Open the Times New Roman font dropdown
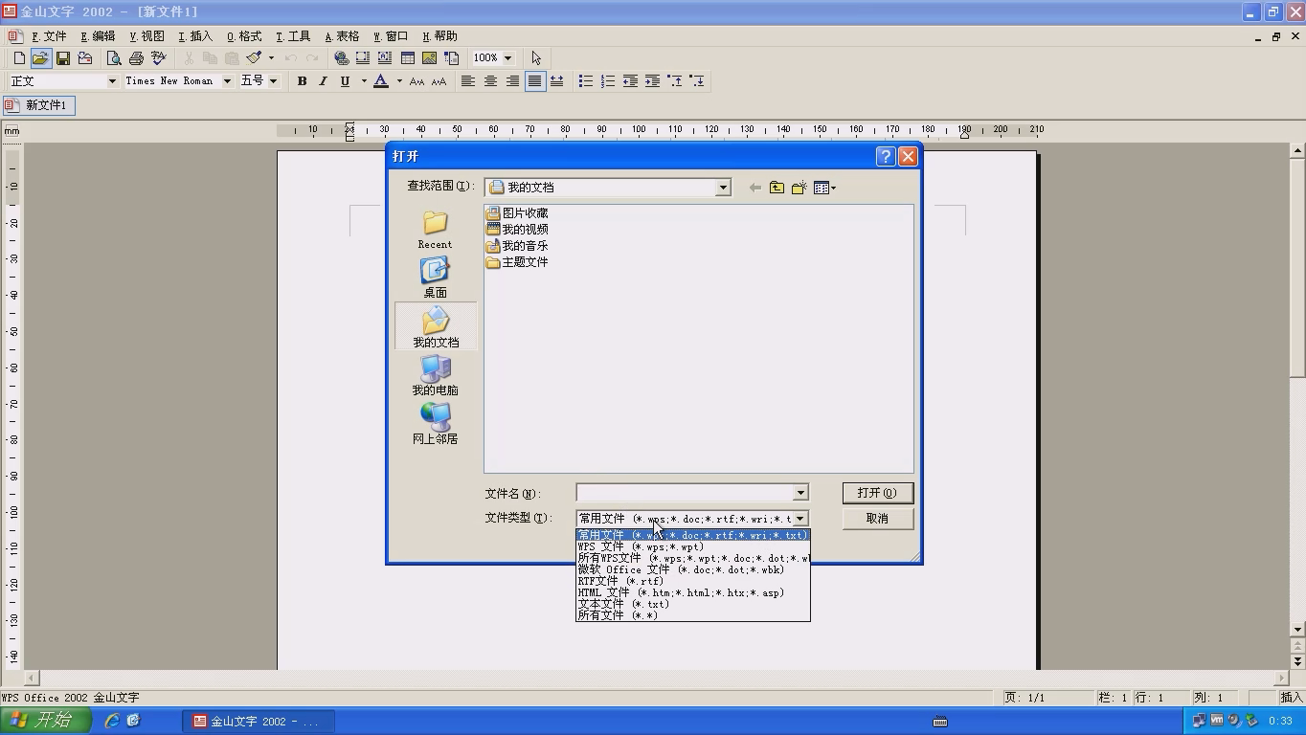Screen dimensions: 1306x735 227,81
